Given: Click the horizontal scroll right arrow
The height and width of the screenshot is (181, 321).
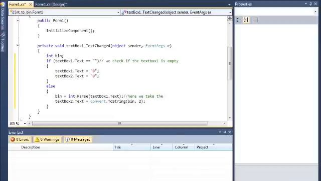Looking at the screenshot, I should point(224,123).
